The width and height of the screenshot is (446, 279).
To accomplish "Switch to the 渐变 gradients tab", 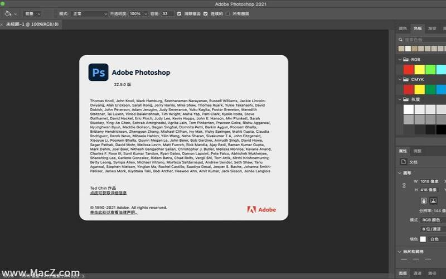I will click(x=433, y=28).
